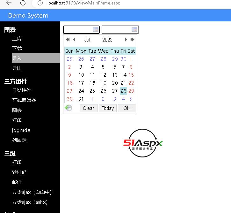The image size is (231, 213).
Task: Reload the page with refresh icon
Action: 23,3
